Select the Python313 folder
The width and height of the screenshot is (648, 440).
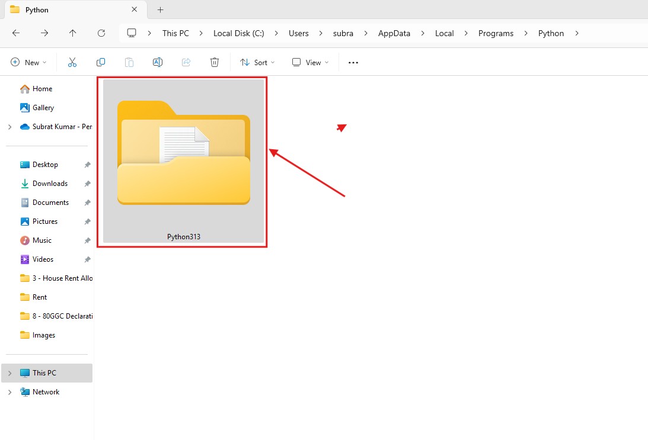coord(183,161)
